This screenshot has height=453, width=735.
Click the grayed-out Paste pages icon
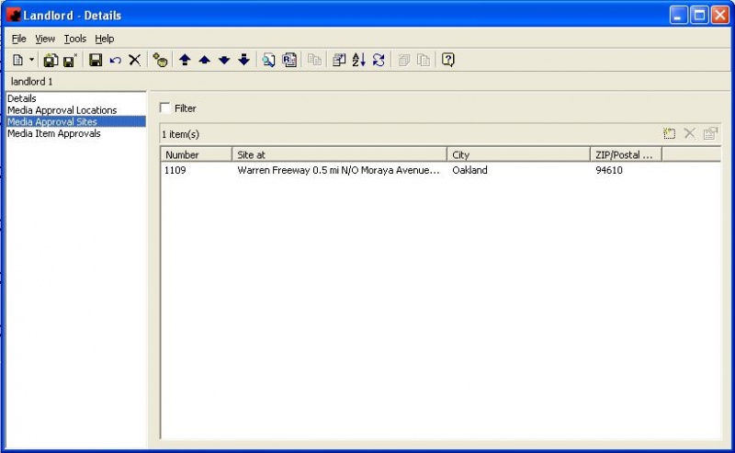[x=424, y=60]
